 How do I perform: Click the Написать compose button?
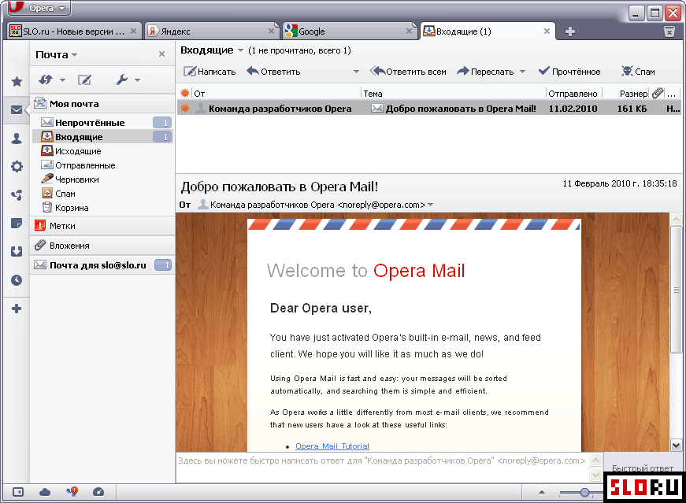tap(210, 72)
